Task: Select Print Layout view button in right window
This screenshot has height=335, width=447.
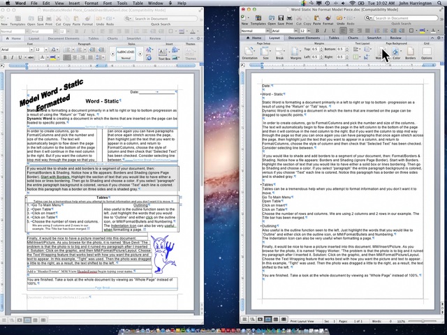Action: point(268,320)
